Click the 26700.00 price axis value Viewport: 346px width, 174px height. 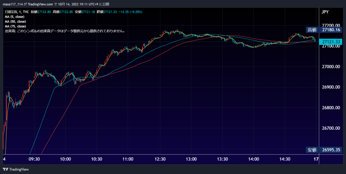tap(330, 128)
